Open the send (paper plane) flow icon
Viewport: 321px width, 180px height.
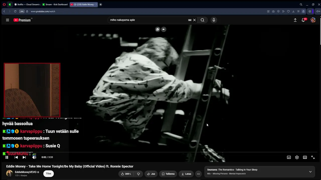coord(283,11)
